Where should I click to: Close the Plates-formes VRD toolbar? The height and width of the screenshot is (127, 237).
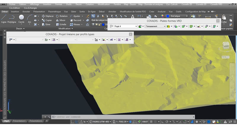pyautogui.click(x=218, y=21)
